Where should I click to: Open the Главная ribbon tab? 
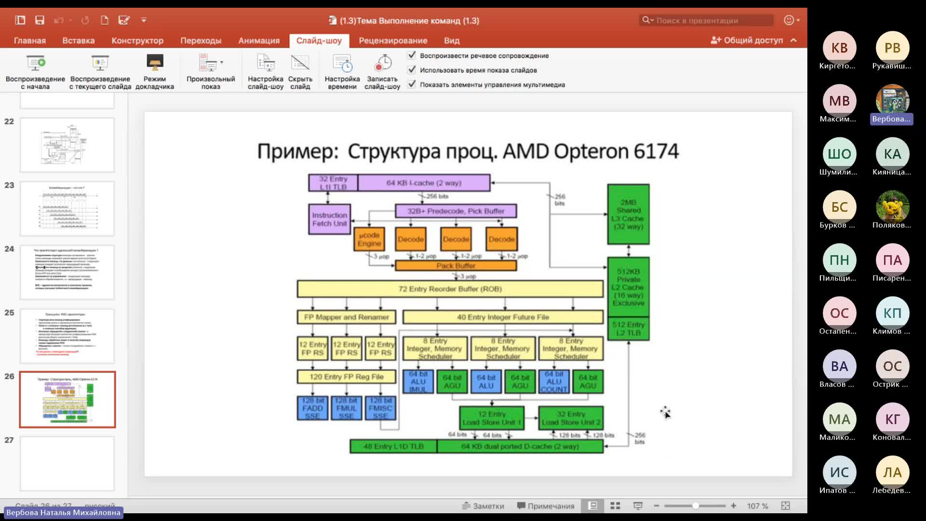(x=30, y=41)
